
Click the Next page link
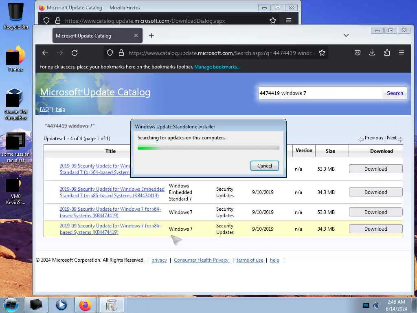pyautogui.click(x=391, y=138)
